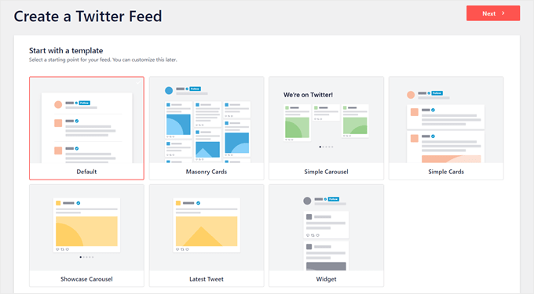Screen dimensions: 534x294
Task: Click the blue avatar circle in Masonry Cards
Action: click(169, 90)
